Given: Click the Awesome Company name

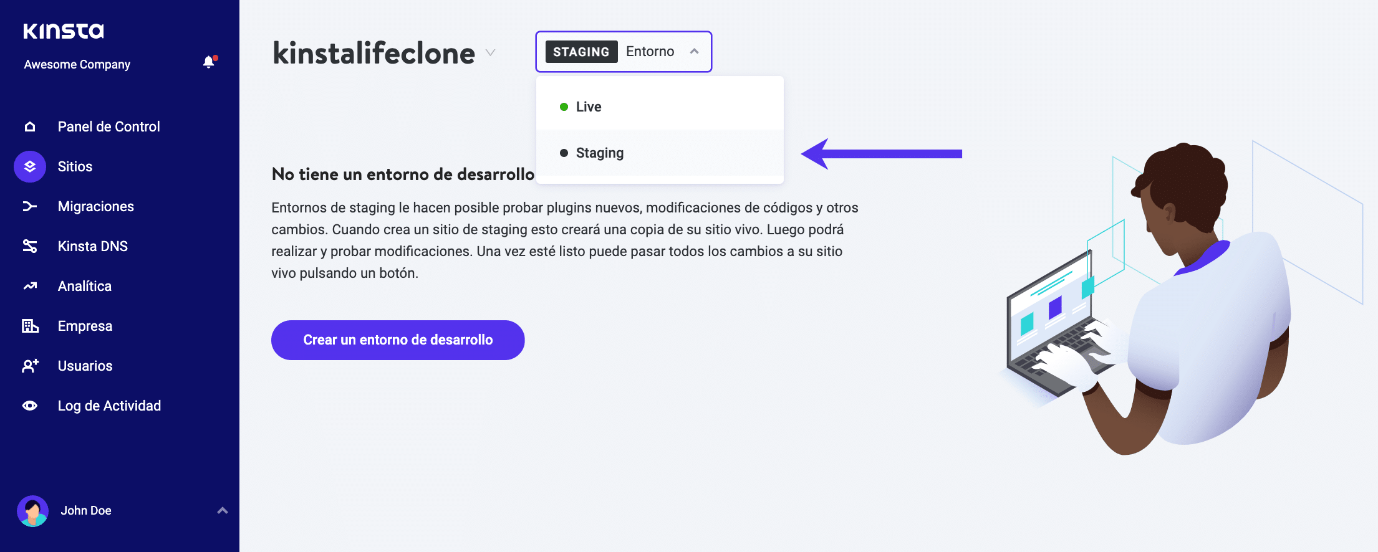Looking at the screenshot, I should 77,65.
